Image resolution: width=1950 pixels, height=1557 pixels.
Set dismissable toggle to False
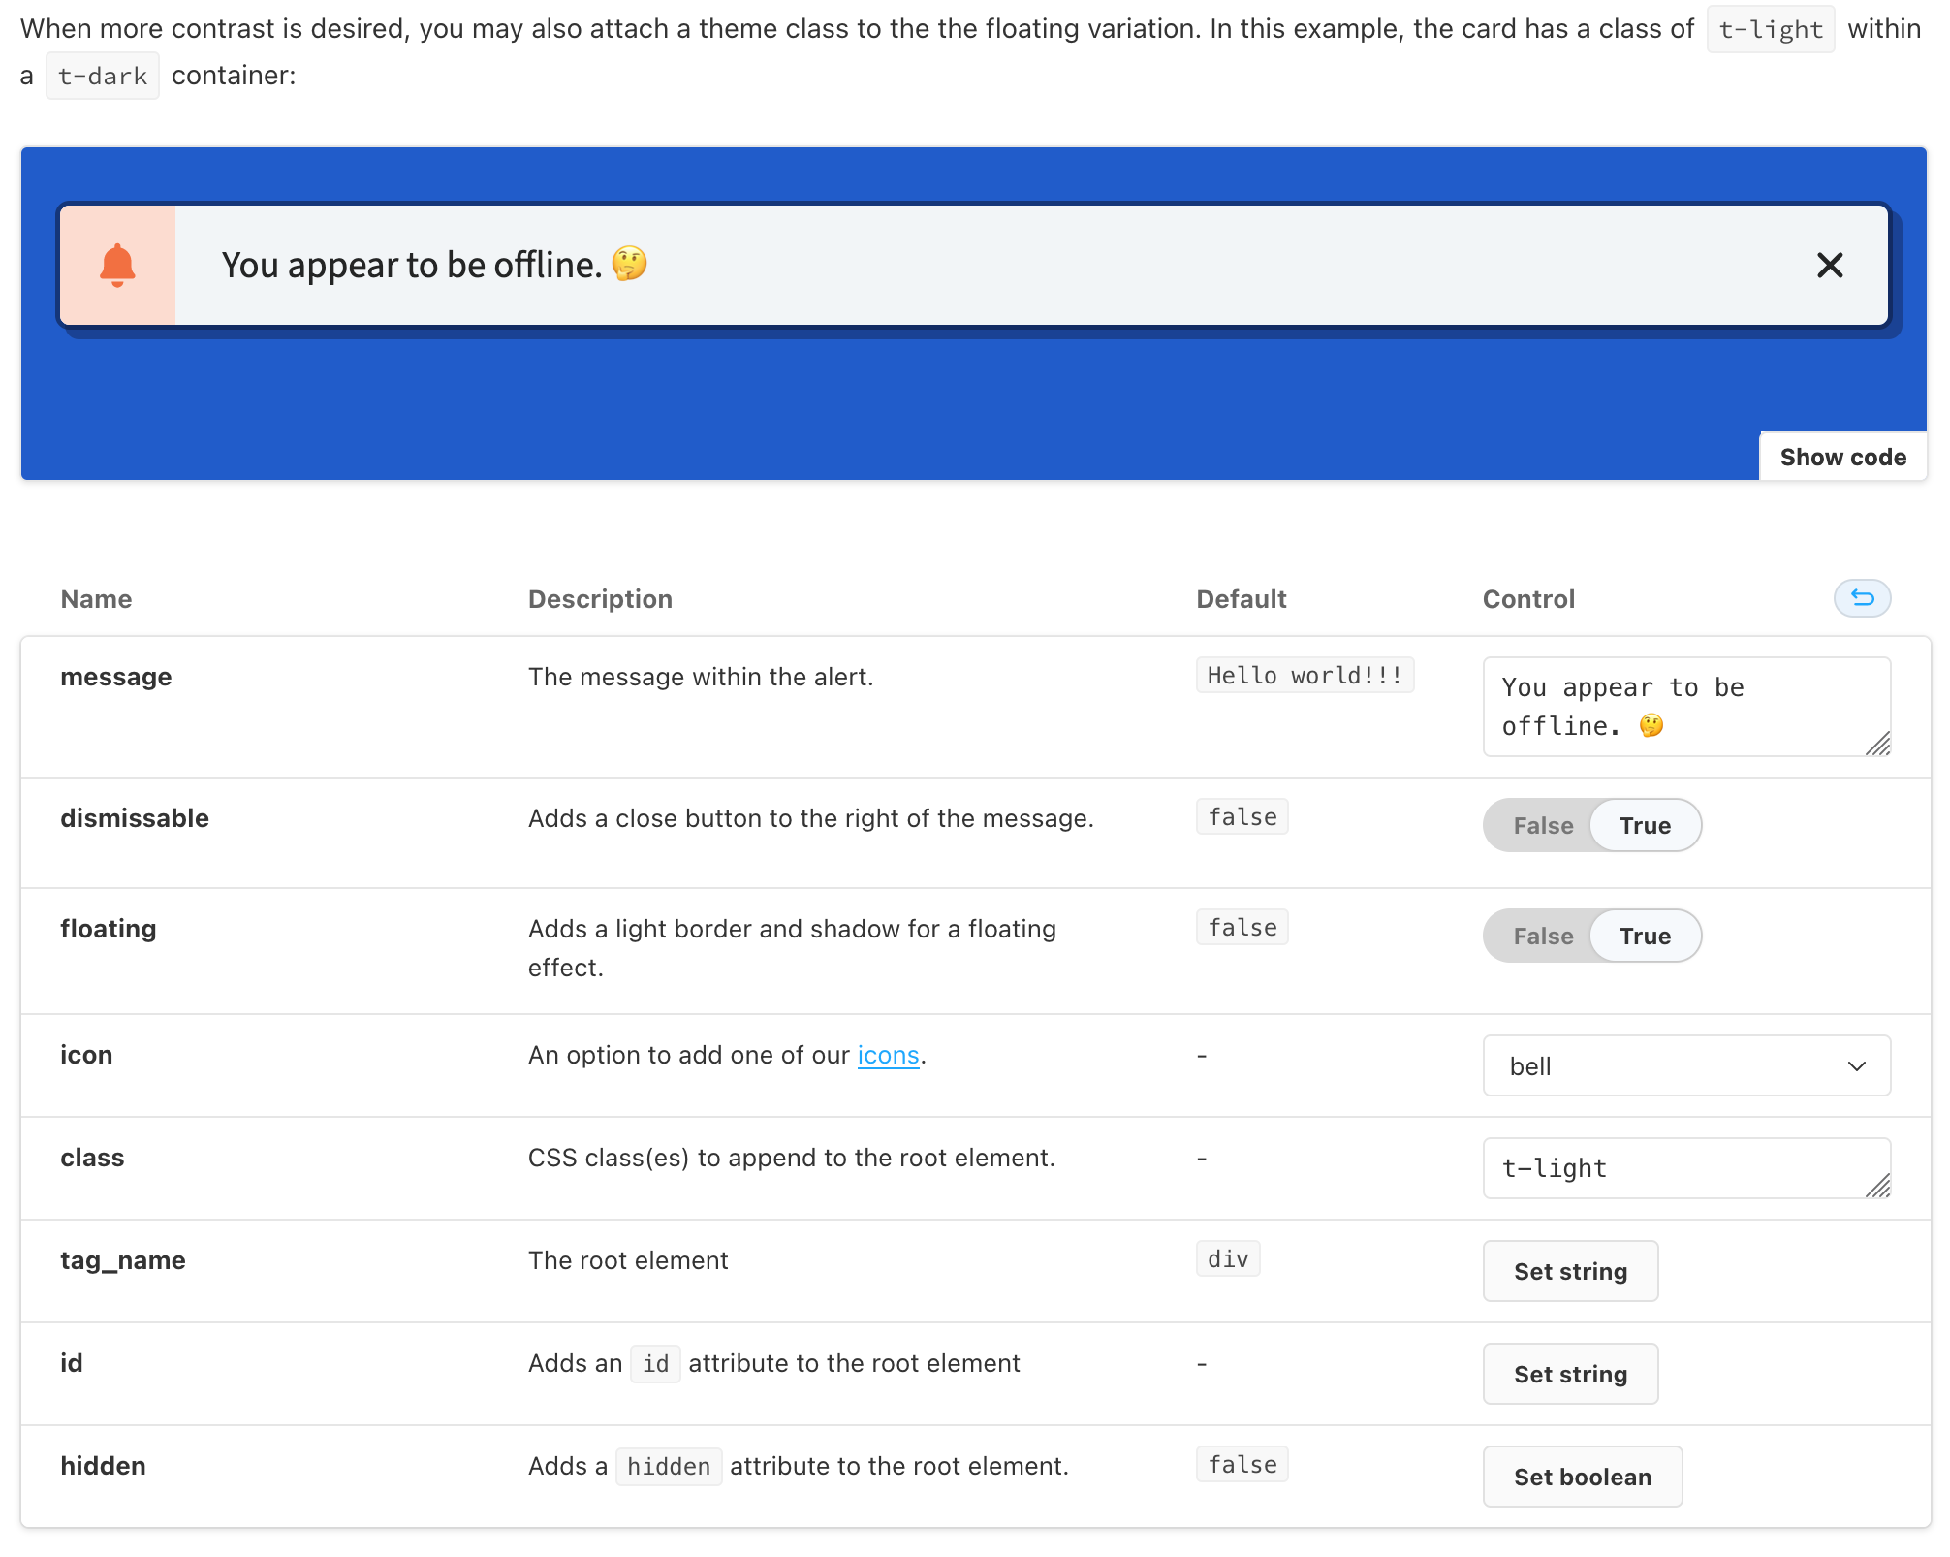1543,826
